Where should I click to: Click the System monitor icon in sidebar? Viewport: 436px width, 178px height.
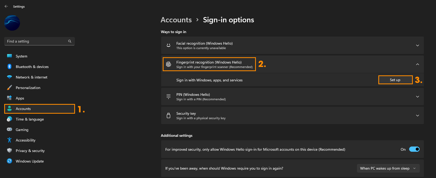click(x=9, y=56)
